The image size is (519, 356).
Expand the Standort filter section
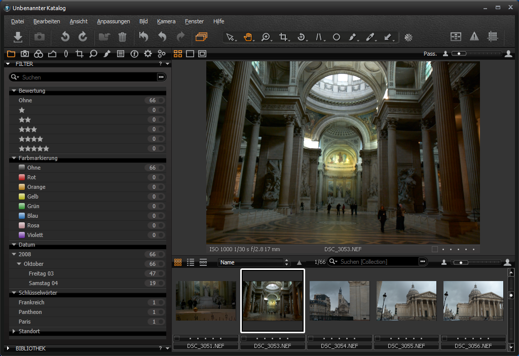coord(14,331)
